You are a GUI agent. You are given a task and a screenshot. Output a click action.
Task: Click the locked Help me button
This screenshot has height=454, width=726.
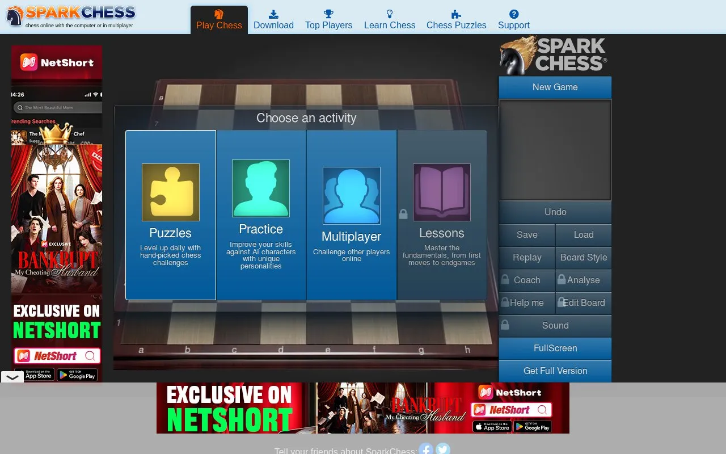527,303
